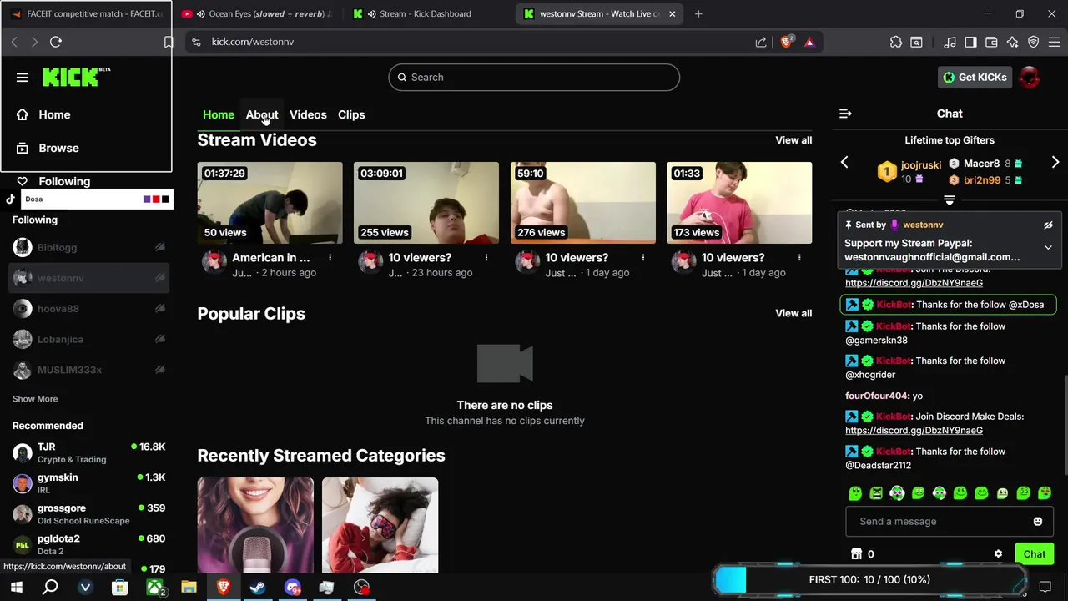
Task: Insert the first green blob emote
Action: tap(855, 493)
